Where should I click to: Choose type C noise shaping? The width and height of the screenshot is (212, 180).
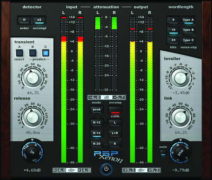[x=189, y=40]
